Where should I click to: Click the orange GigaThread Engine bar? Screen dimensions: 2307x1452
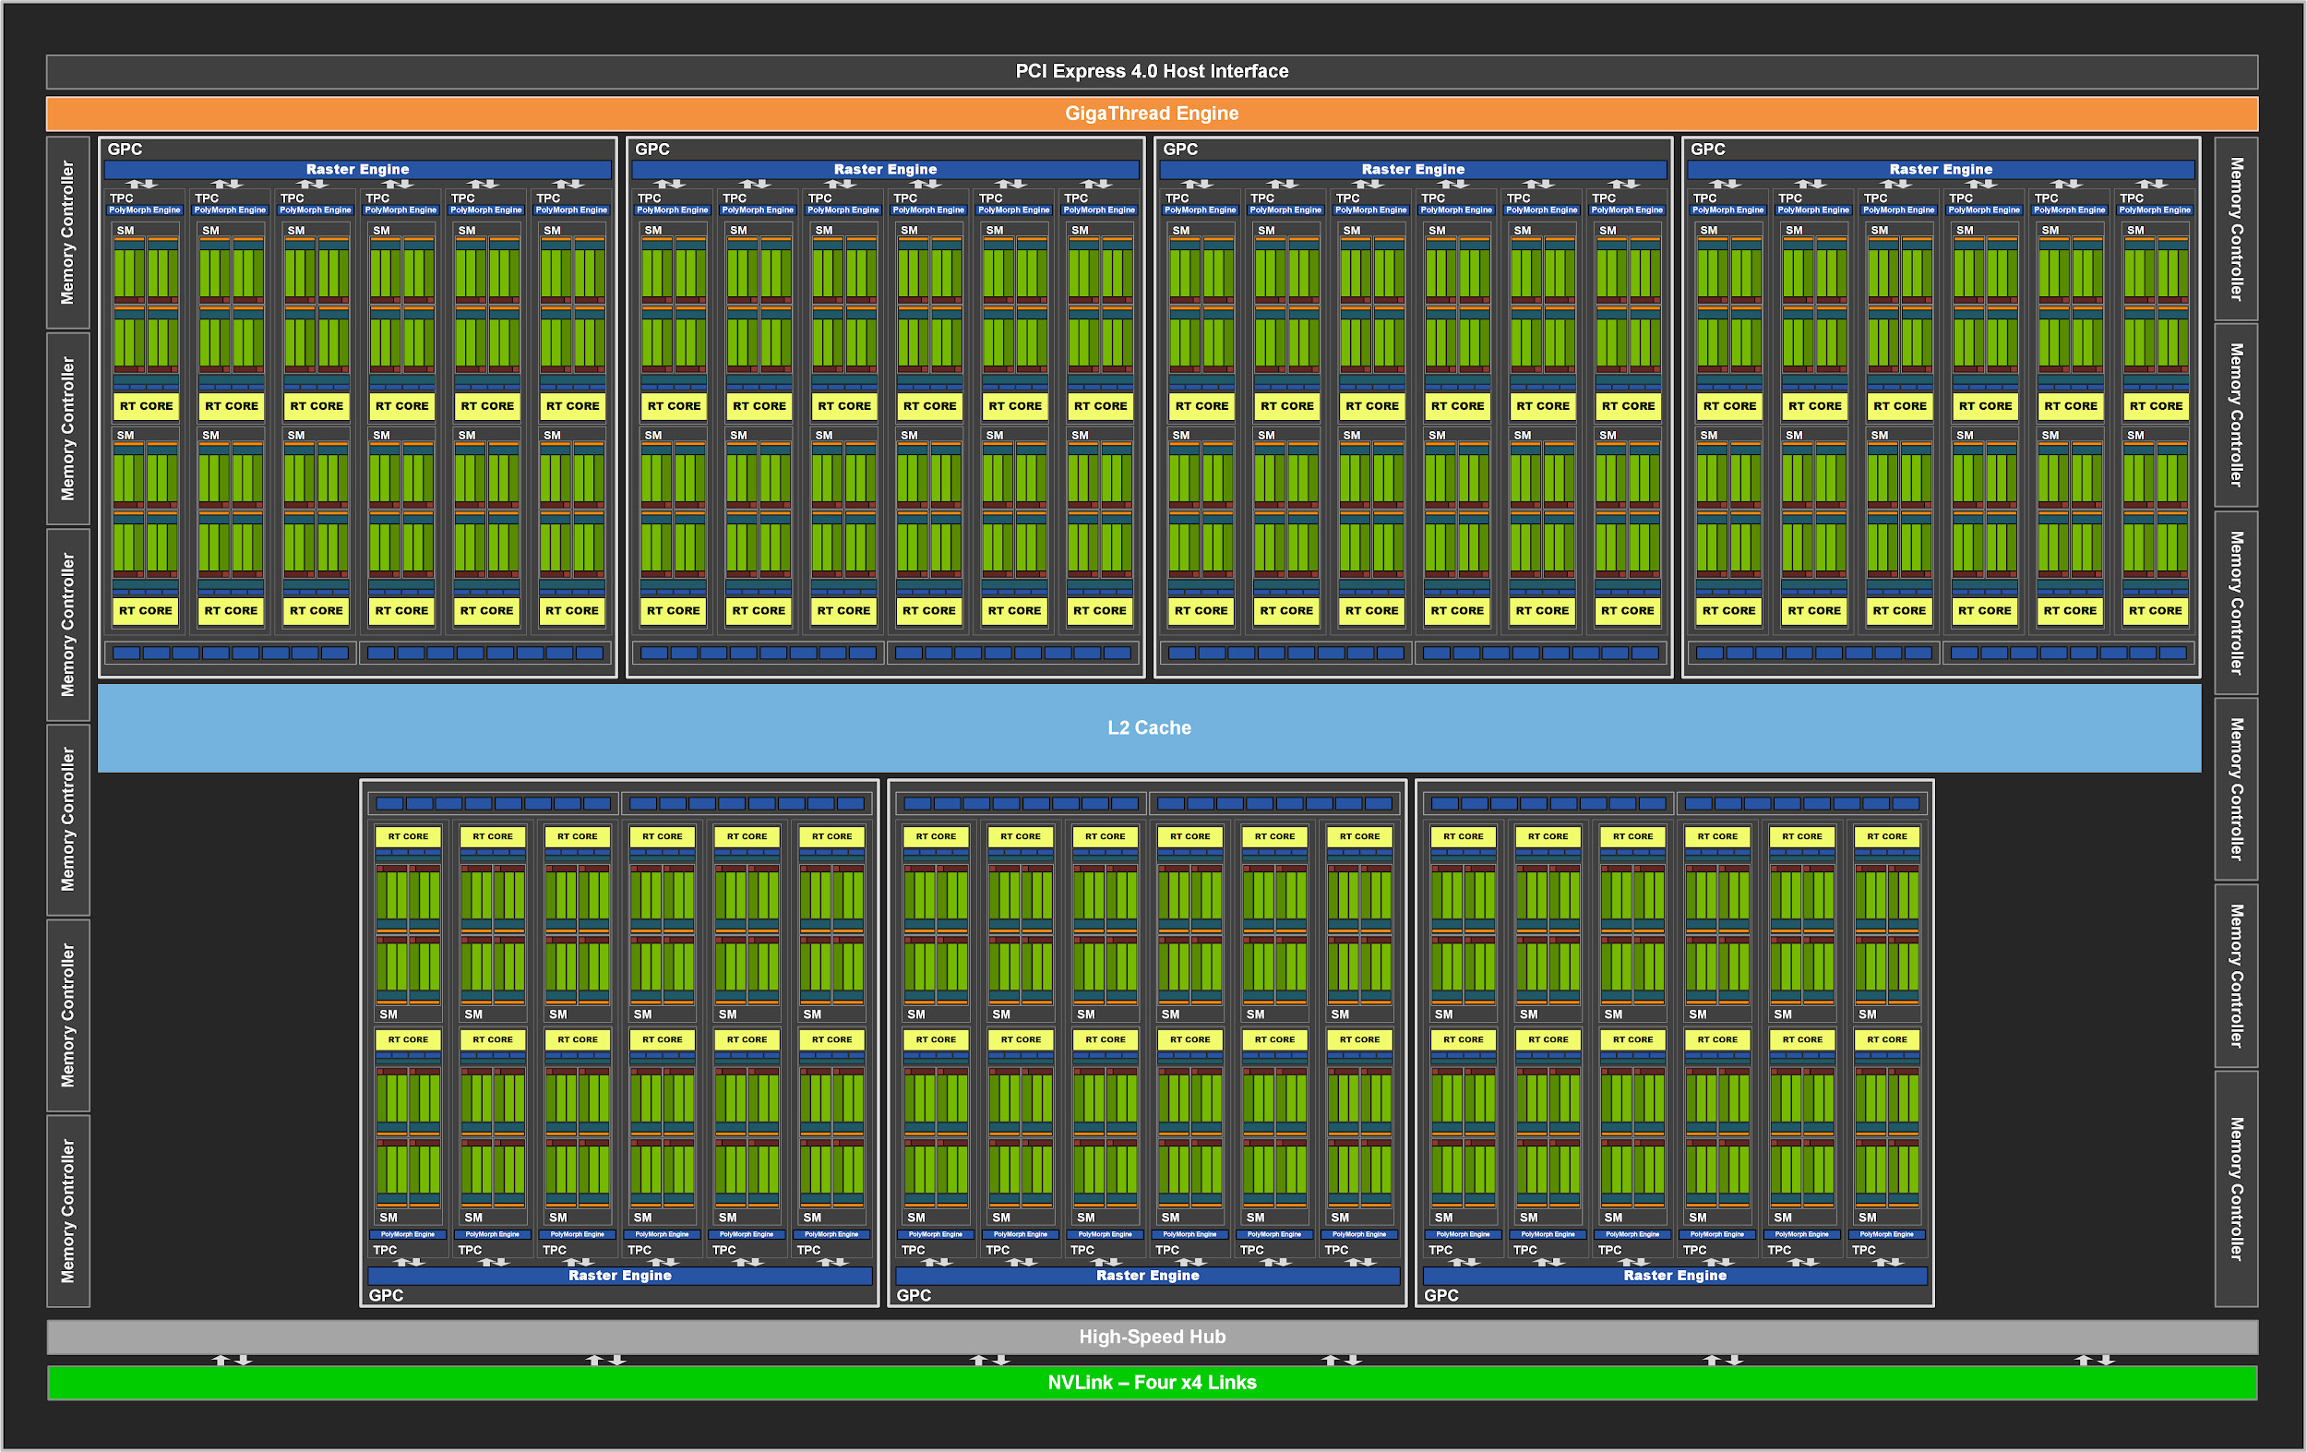(x=1152, y=114)
